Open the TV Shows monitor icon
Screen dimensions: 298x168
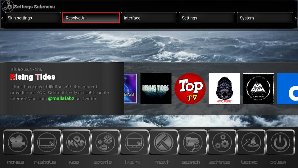[47, 142]
